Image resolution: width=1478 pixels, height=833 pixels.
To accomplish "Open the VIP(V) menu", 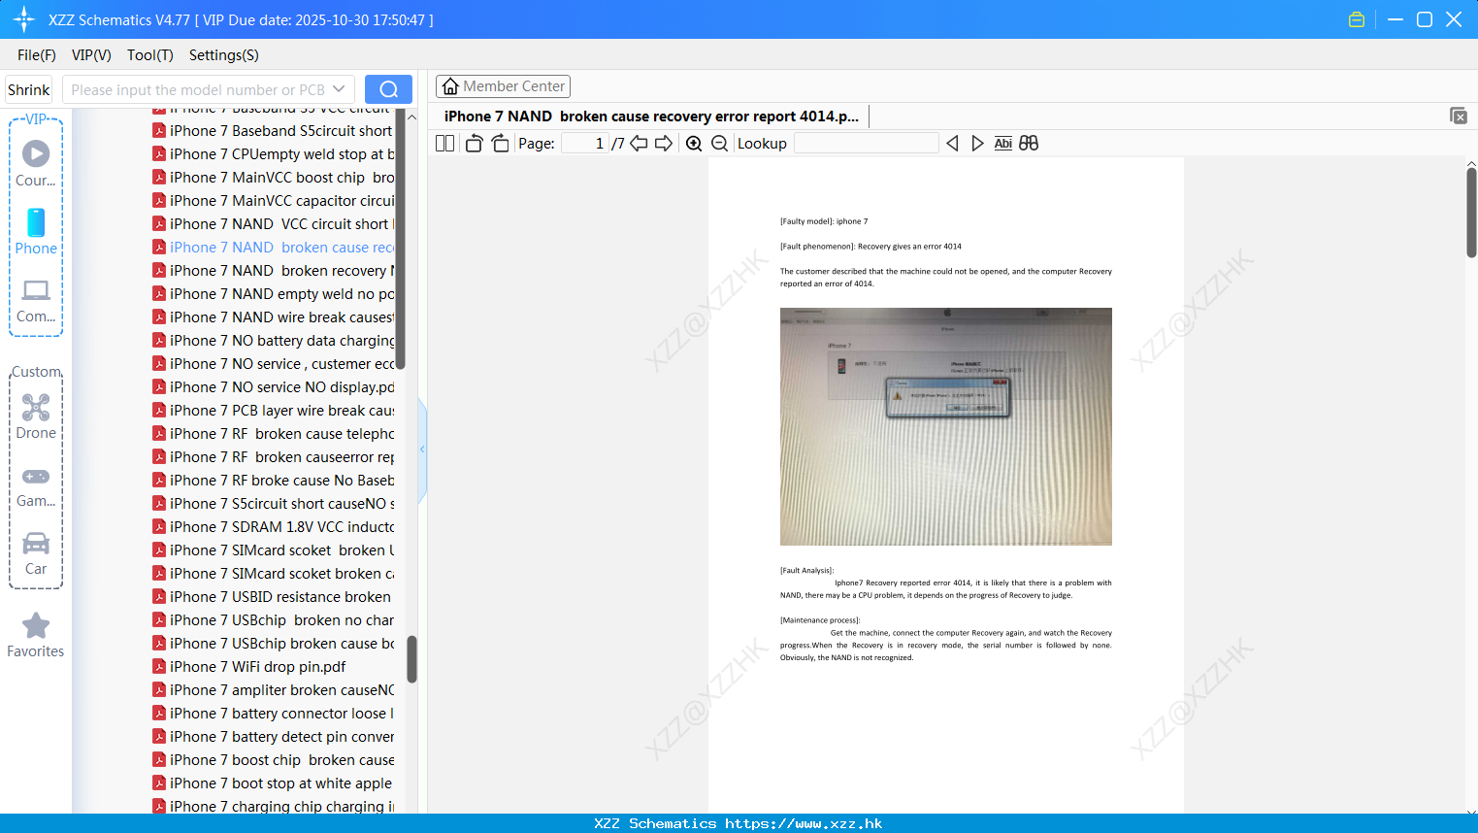I will (91, 55).
